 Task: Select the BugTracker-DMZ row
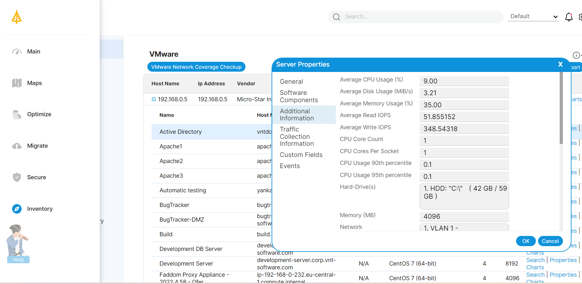click(x=212, y=220)
